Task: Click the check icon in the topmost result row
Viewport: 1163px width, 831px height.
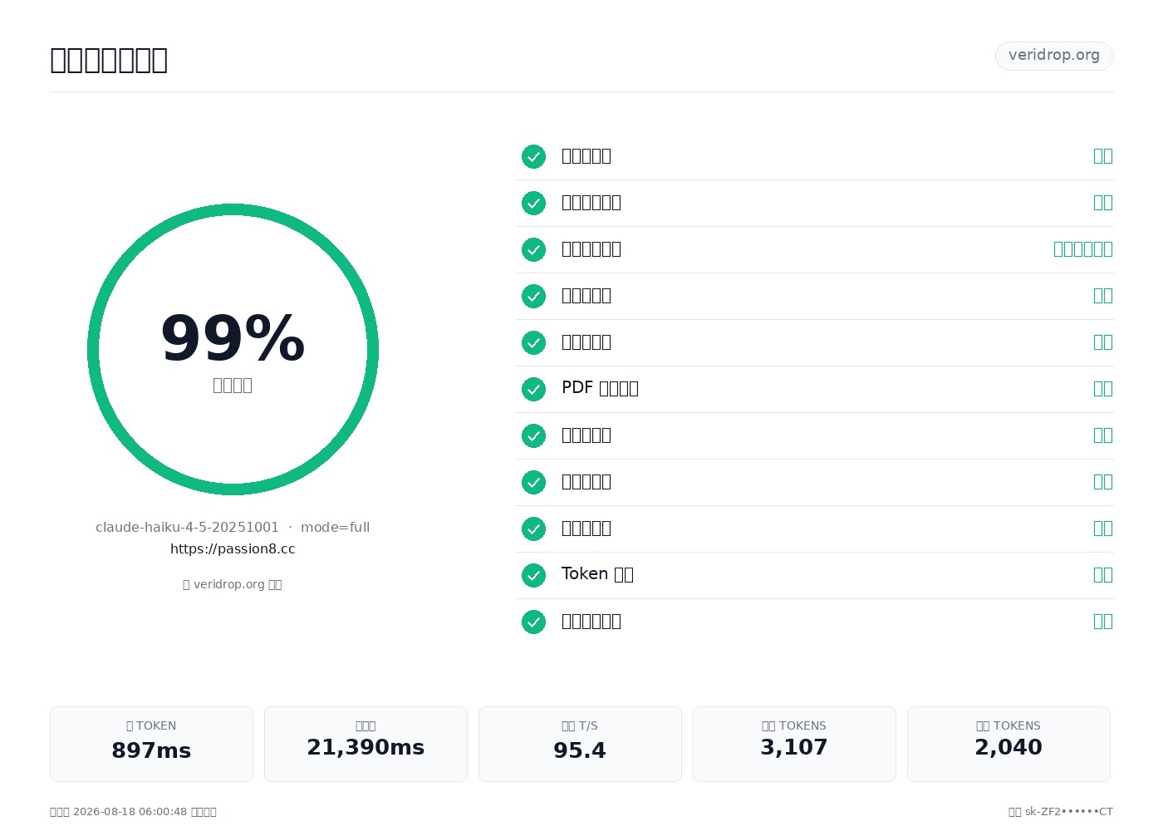Action: [533, 156]
